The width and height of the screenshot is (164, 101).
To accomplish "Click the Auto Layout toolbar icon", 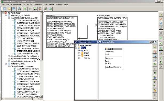I will pyautogui.click(x=46, y=9).
